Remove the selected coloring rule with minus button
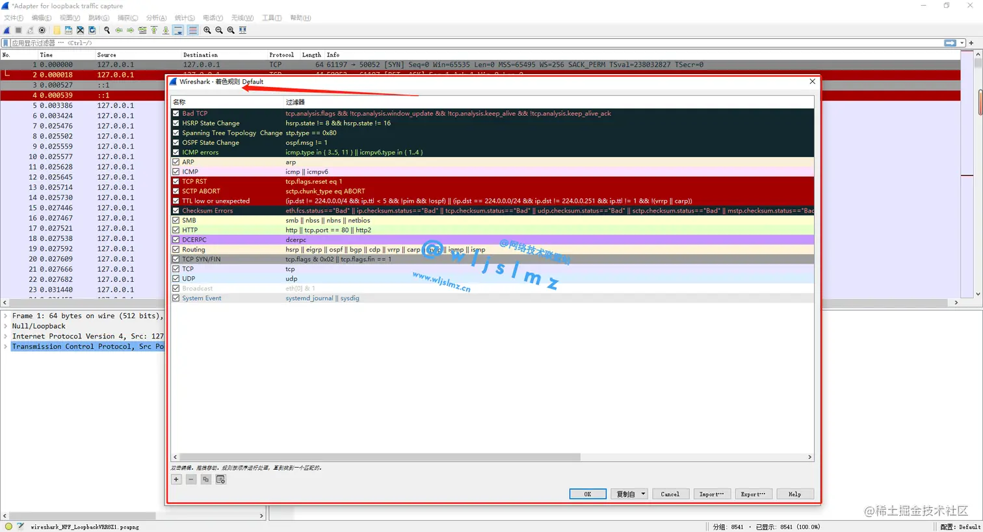 (191, 479)
